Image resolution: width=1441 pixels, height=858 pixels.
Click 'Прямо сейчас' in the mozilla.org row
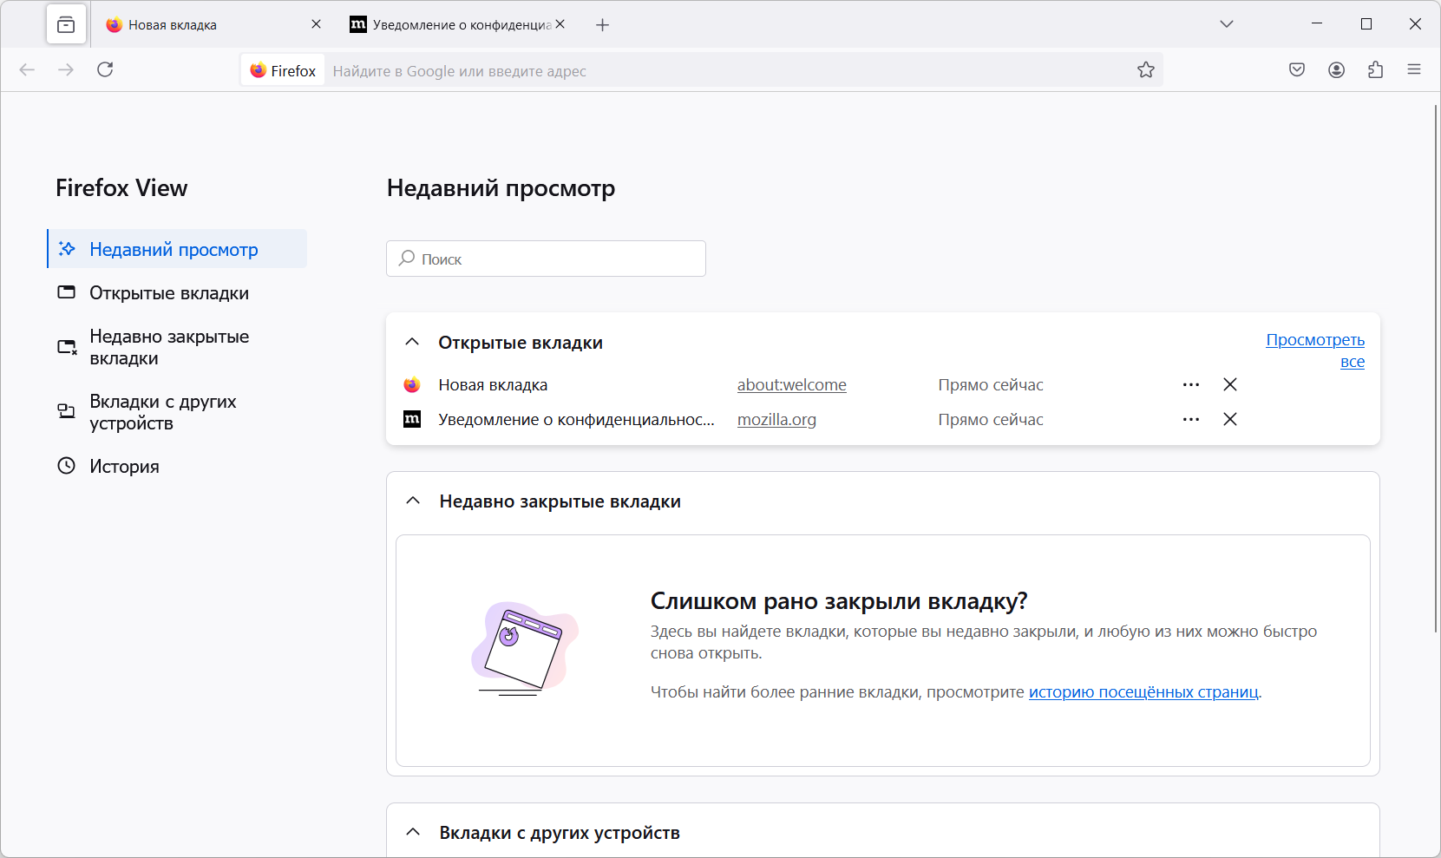991,419
